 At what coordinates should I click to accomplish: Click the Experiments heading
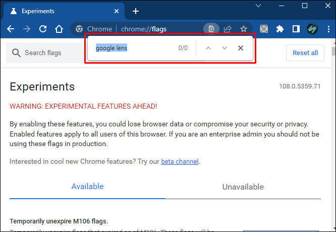[x=42, y=87]
